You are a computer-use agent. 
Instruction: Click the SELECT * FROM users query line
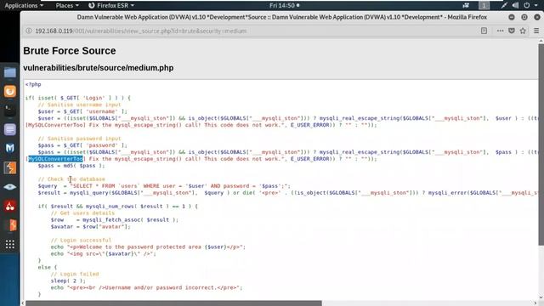(164, 186)
